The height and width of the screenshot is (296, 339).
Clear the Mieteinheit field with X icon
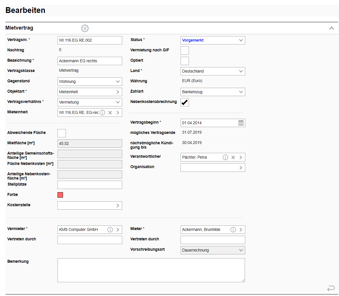coord(110,113)
